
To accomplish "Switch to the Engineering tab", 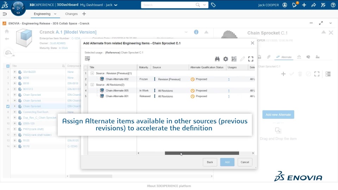I will point(42,14).
